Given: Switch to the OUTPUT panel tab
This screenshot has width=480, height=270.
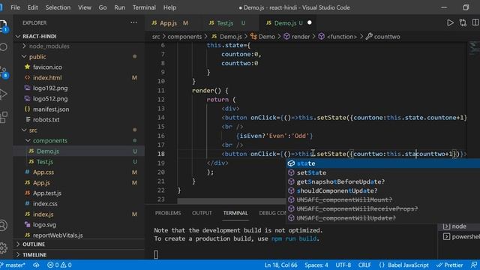Looking at the screenshot, I should click(202, 213).
